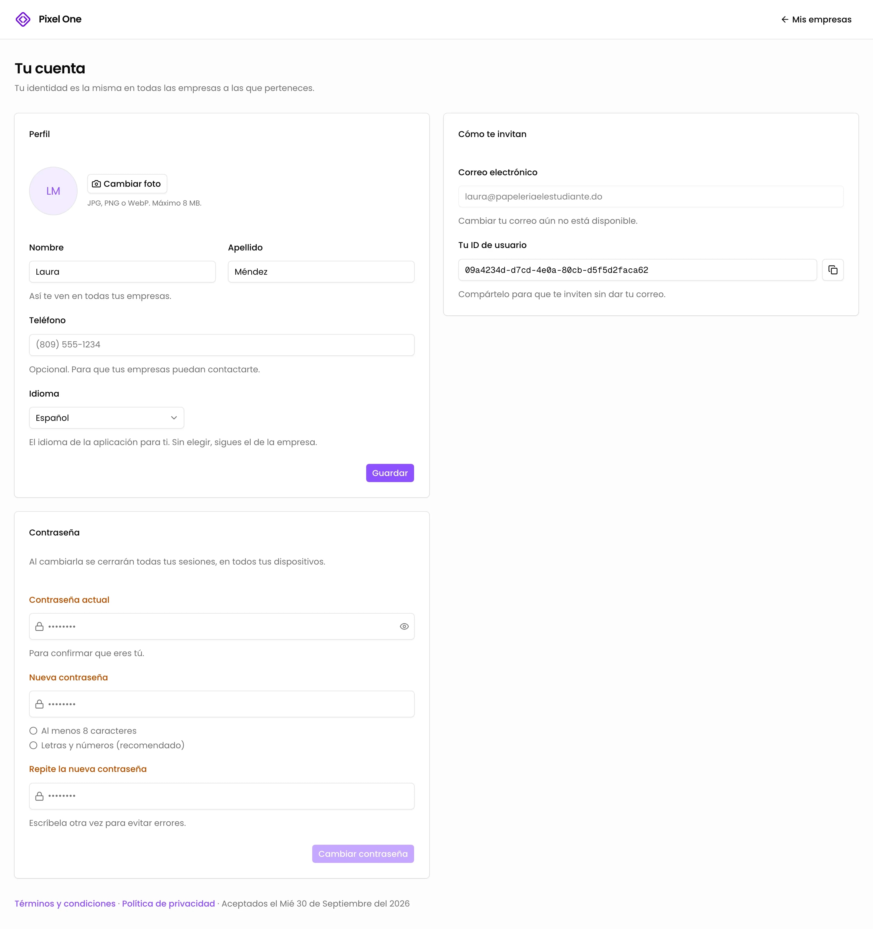Focus the Apellido field containing Méndez
This screenshot has height=929, width=873.
point(321,271)
